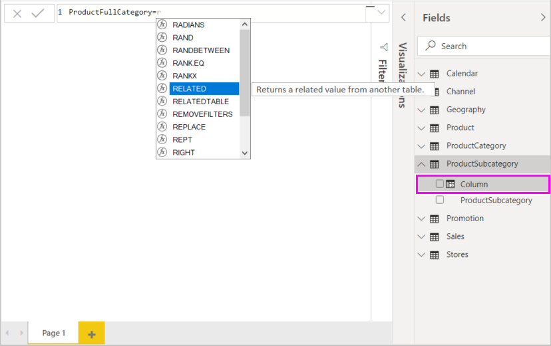Expand the Filters pane arrow icon
The image size is (551, 346).
click(x=383, y=47)
